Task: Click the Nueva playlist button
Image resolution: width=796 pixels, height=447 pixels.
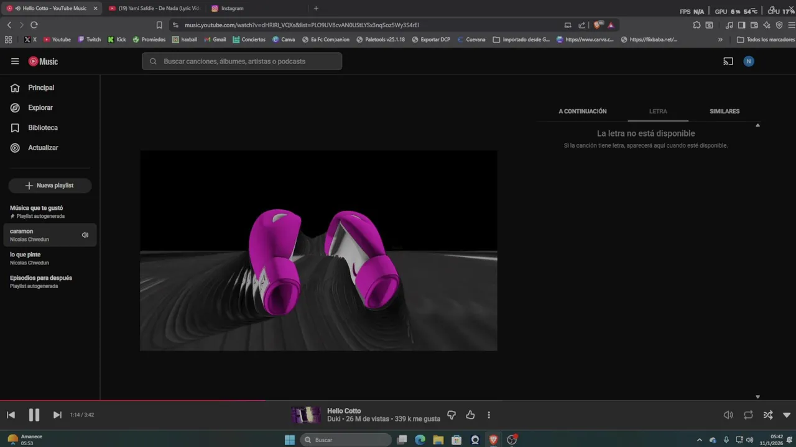Action: coord(50,185)
